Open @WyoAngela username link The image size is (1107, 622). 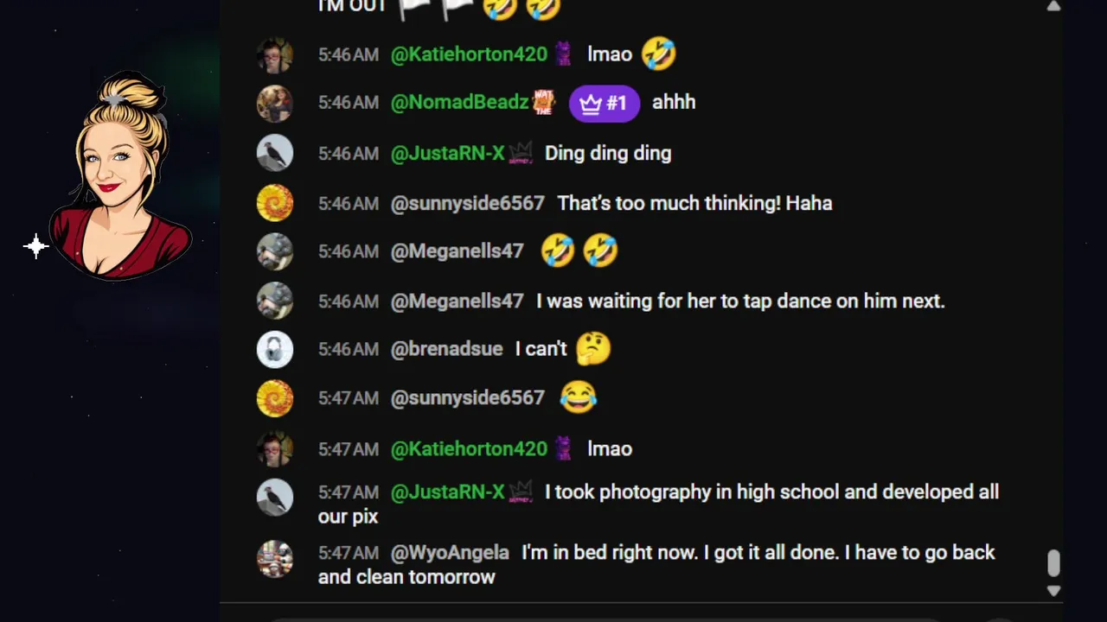click(x=450, y=553)
